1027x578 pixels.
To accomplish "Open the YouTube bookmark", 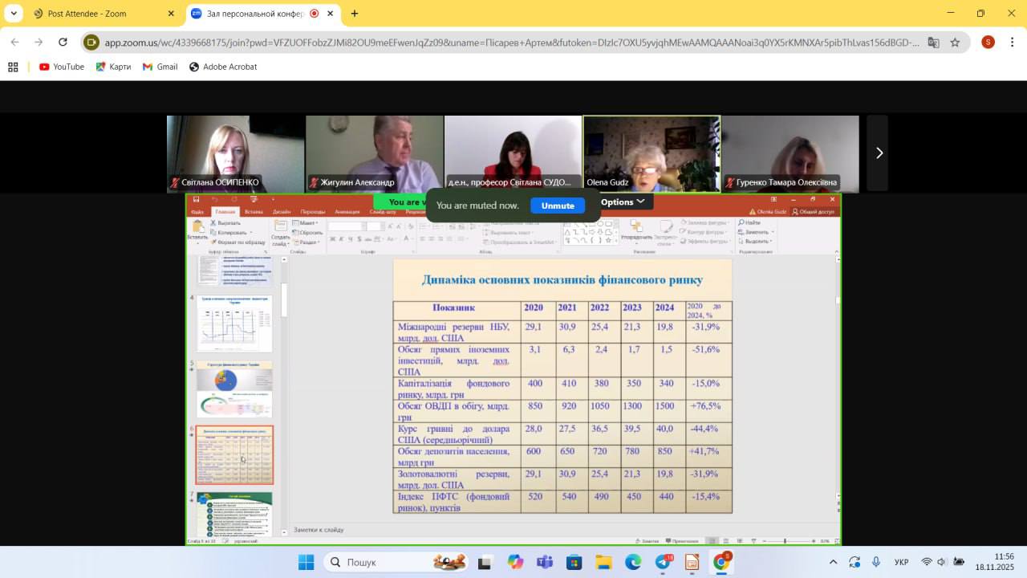I will (62, 67).
